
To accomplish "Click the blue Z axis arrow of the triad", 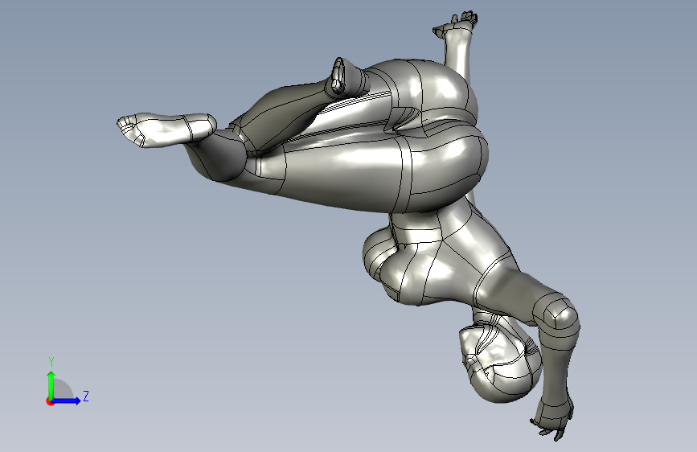I will 67,401.
